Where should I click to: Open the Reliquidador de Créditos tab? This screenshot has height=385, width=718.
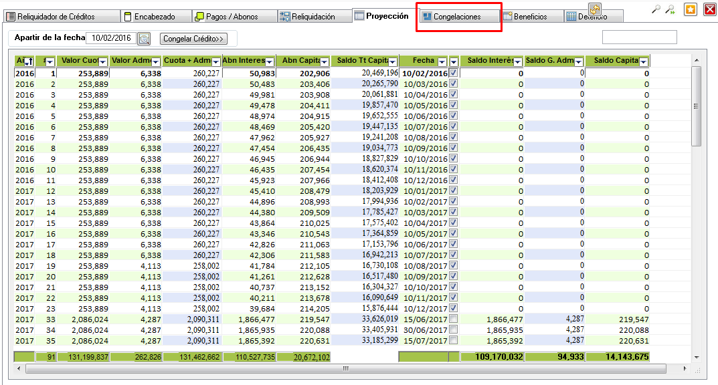(51, 17)
